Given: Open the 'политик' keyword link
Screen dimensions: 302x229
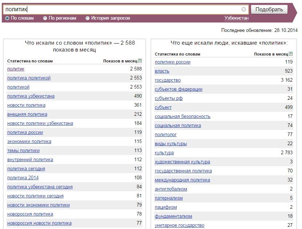Looking at the screenshot, I should (16, 69).
